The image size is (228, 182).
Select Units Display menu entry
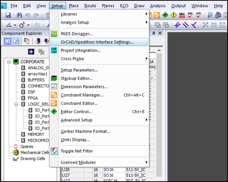[99, 140]
